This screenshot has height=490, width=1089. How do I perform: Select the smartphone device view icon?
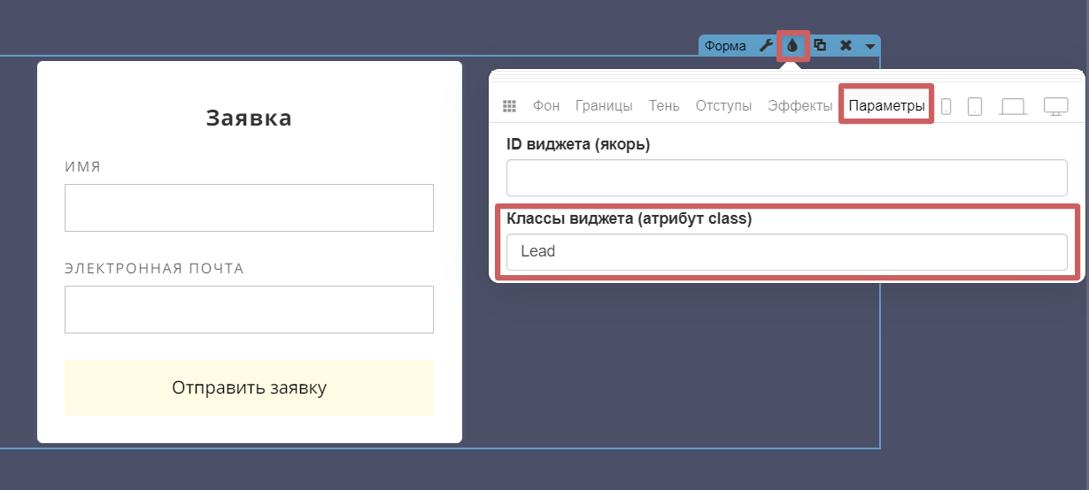point(946,107)
